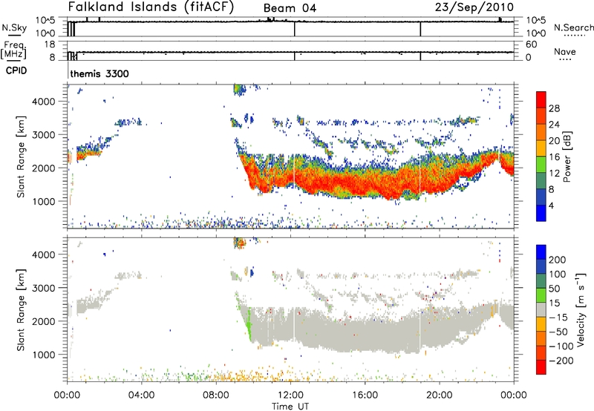Click the '1000' tick on velocity panel
The image size is (594, 411).
(x=44, y=355)
